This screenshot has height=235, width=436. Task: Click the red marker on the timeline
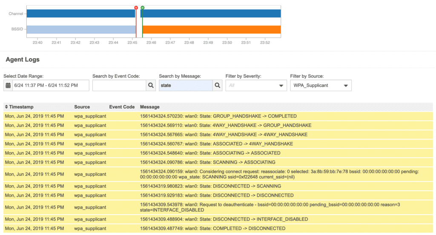coord(136,8)
